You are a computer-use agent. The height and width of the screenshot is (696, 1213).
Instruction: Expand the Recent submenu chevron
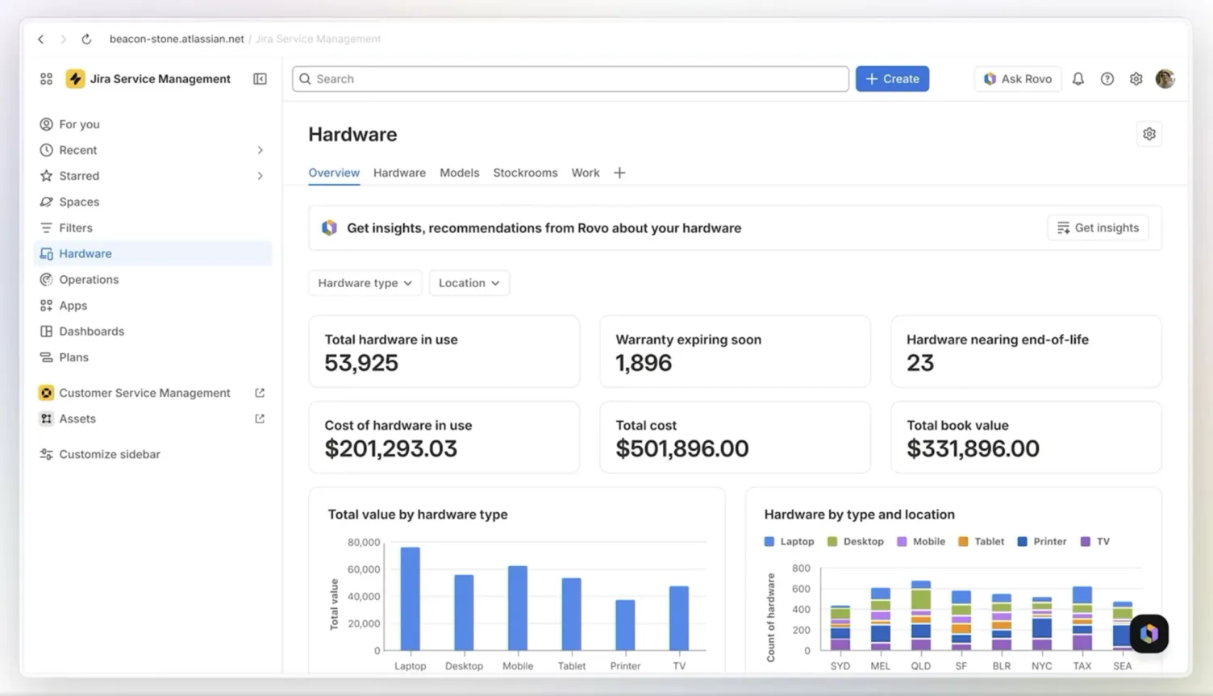tap(261, 150)
